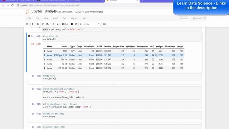Screen dimensions: 229x129
Task: Interrupt the kernel with stop icon
Action: (72, 24)
